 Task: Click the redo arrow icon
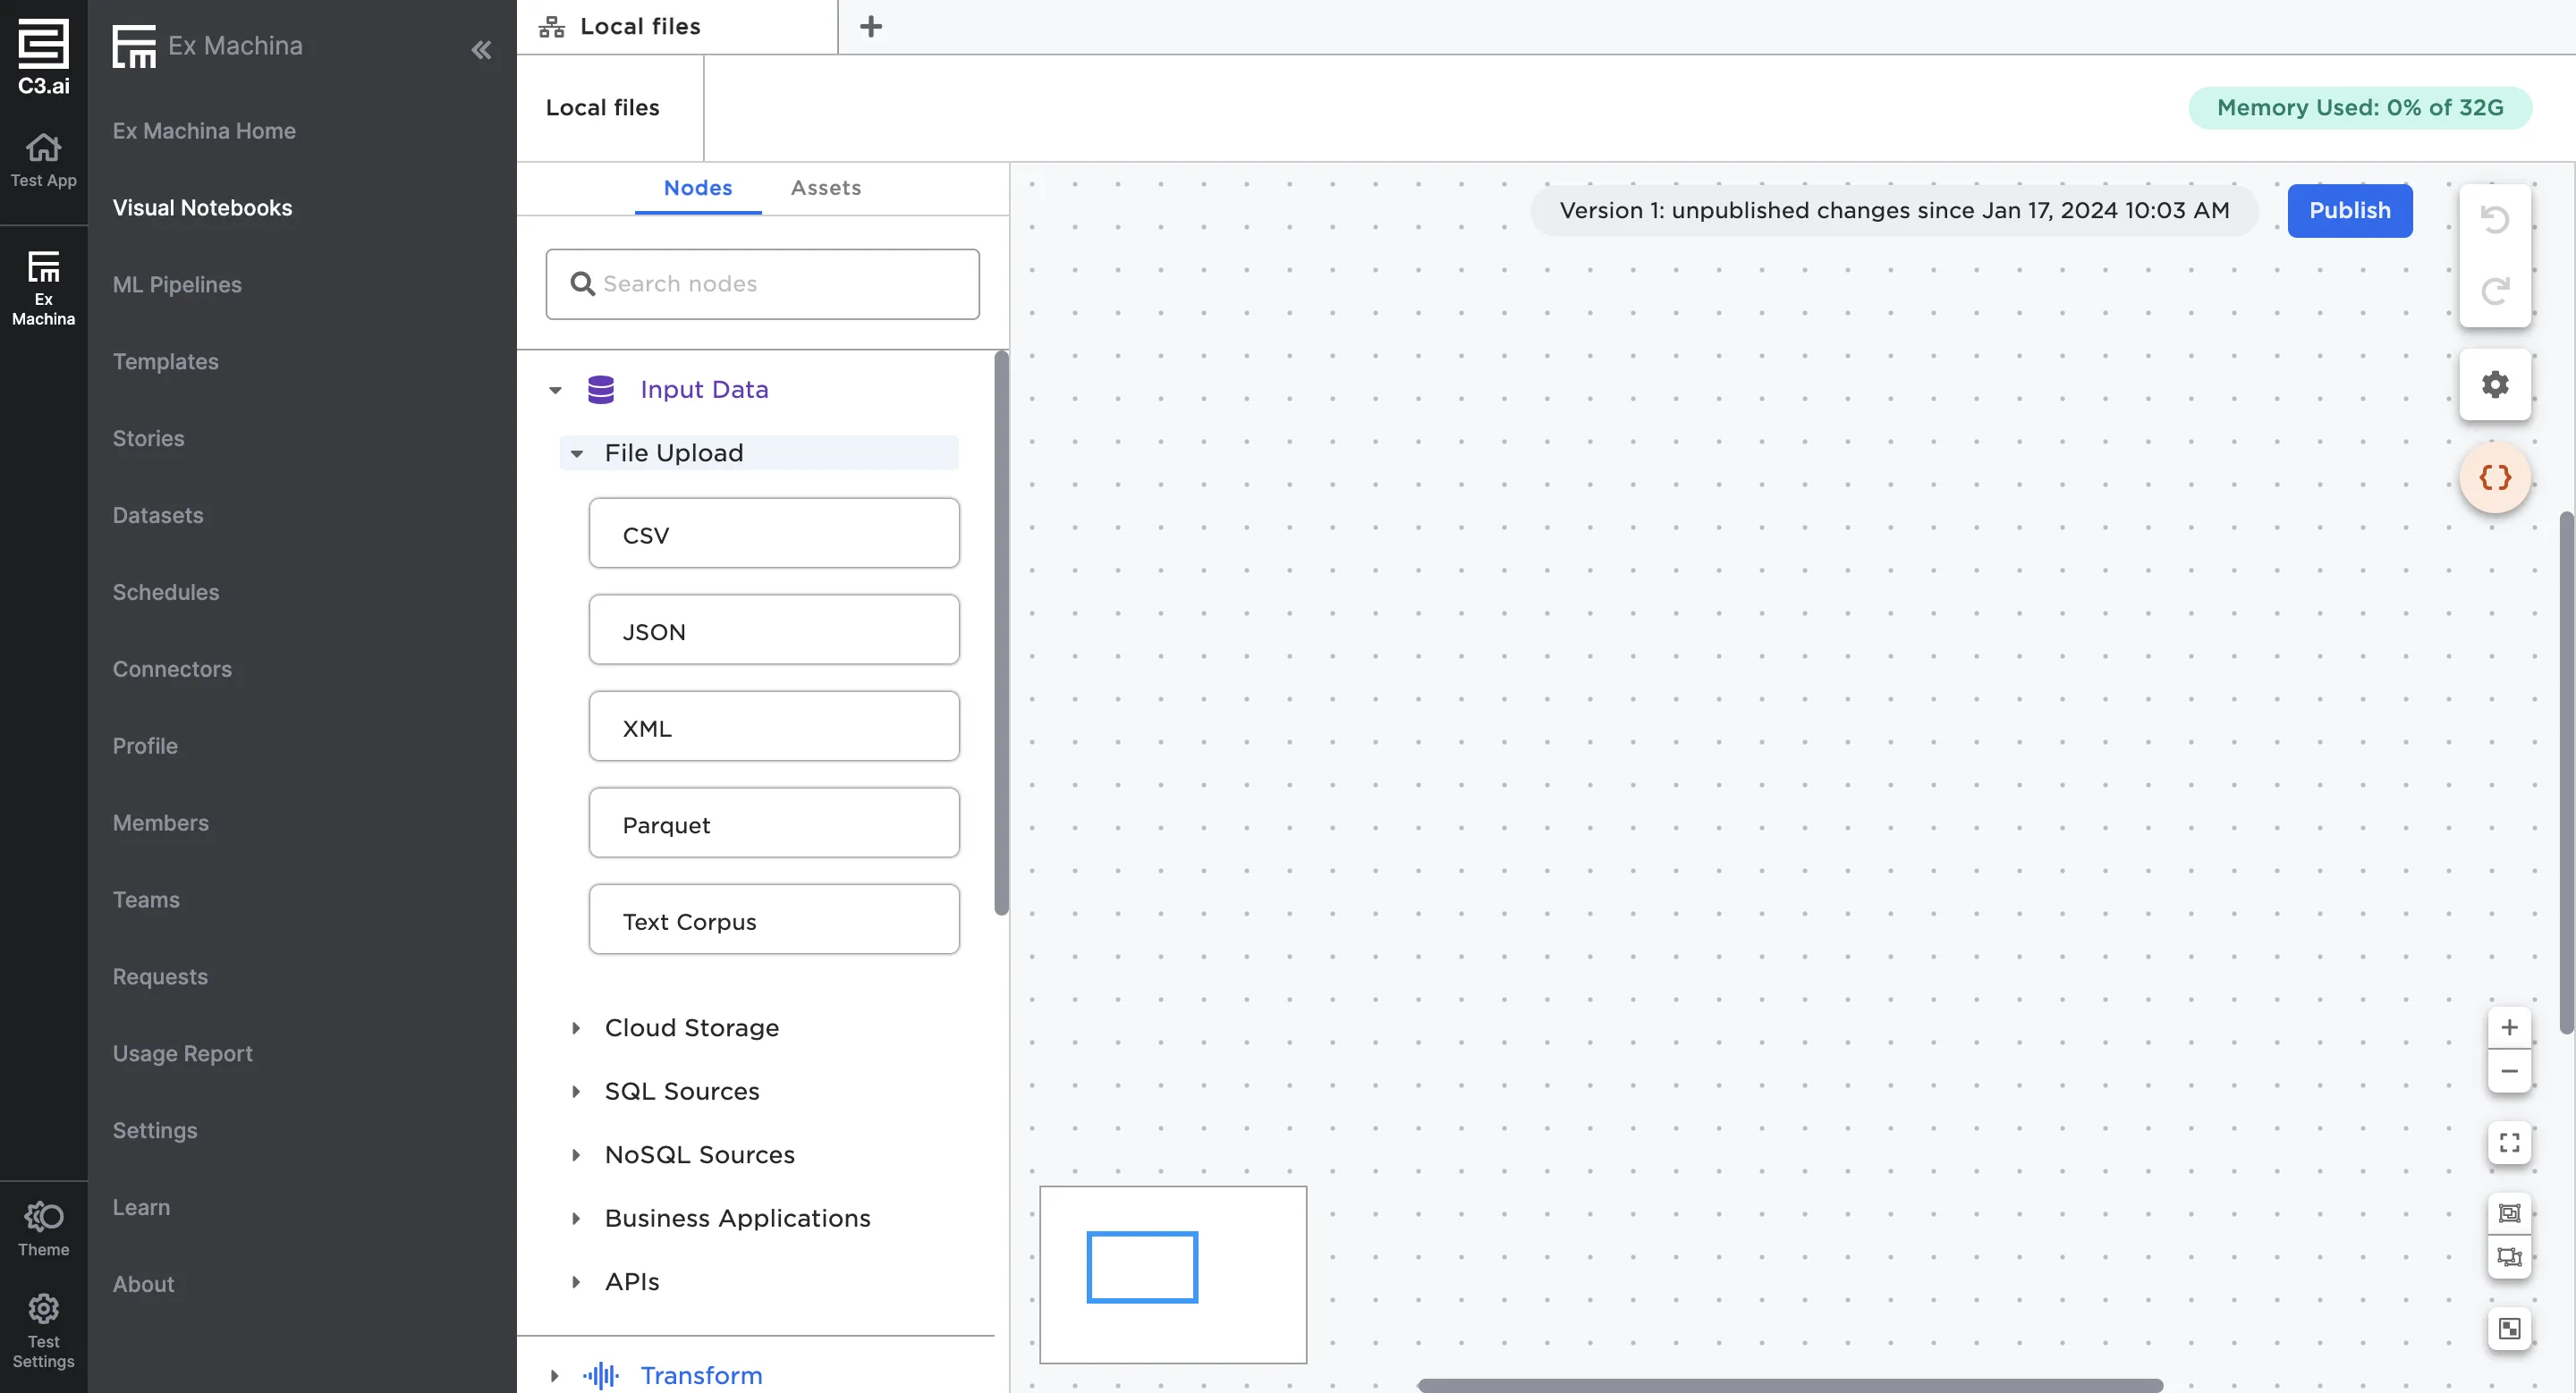(x=2494, y=291)
